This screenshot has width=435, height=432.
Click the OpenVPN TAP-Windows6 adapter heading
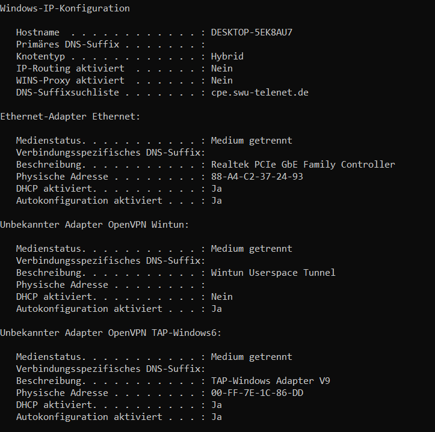tap(111, 332)
